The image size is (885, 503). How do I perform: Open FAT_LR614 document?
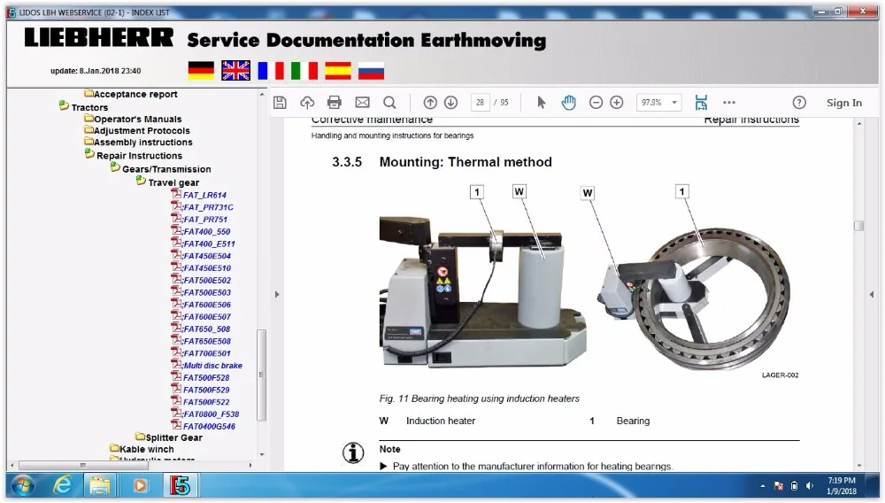point(204,196)
